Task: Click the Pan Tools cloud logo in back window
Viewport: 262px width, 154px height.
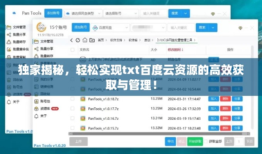Action: 14,13
